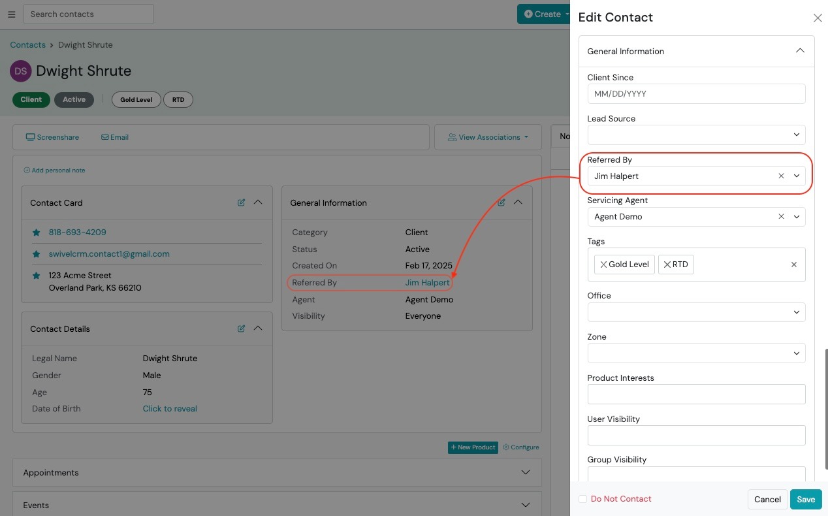Open the Zone dropdown
Screen dimensions: 828x516
(696, 353)
